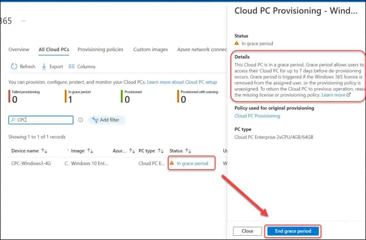Click the Add filter button
This screenshot has width=366, height=240.
pyautogui.click(x=107, y=120)
